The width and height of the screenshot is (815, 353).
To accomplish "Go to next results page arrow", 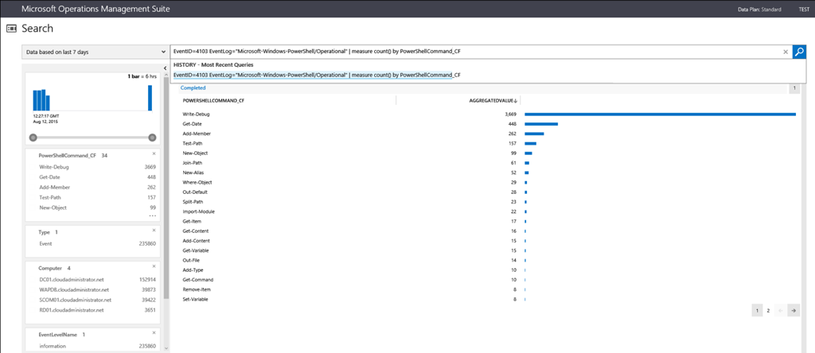I will (x=794, y=311).
